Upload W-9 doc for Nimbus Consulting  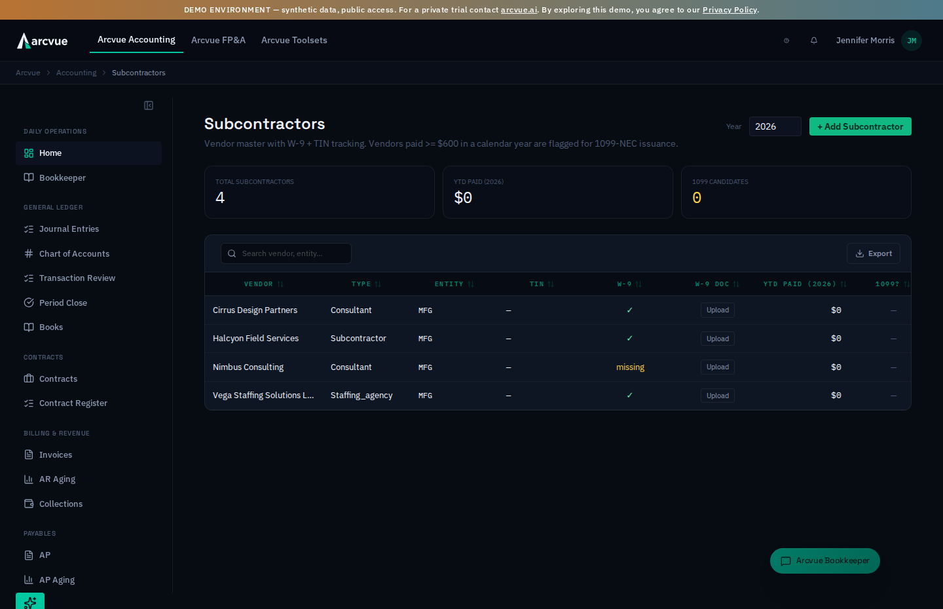718,367
